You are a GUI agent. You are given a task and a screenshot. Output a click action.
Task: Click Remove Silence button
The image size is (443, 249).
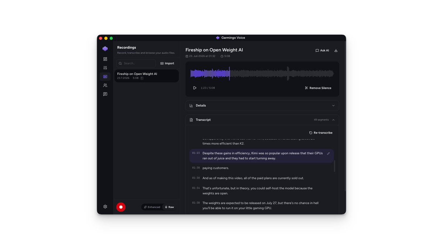pos(318,88)
